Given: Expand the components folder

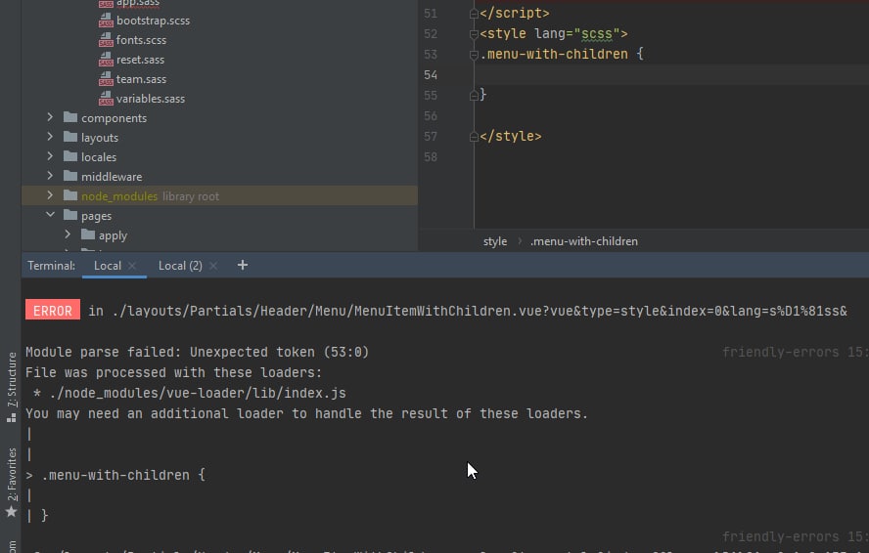Looking at the screenshot, I should (50, 117).
